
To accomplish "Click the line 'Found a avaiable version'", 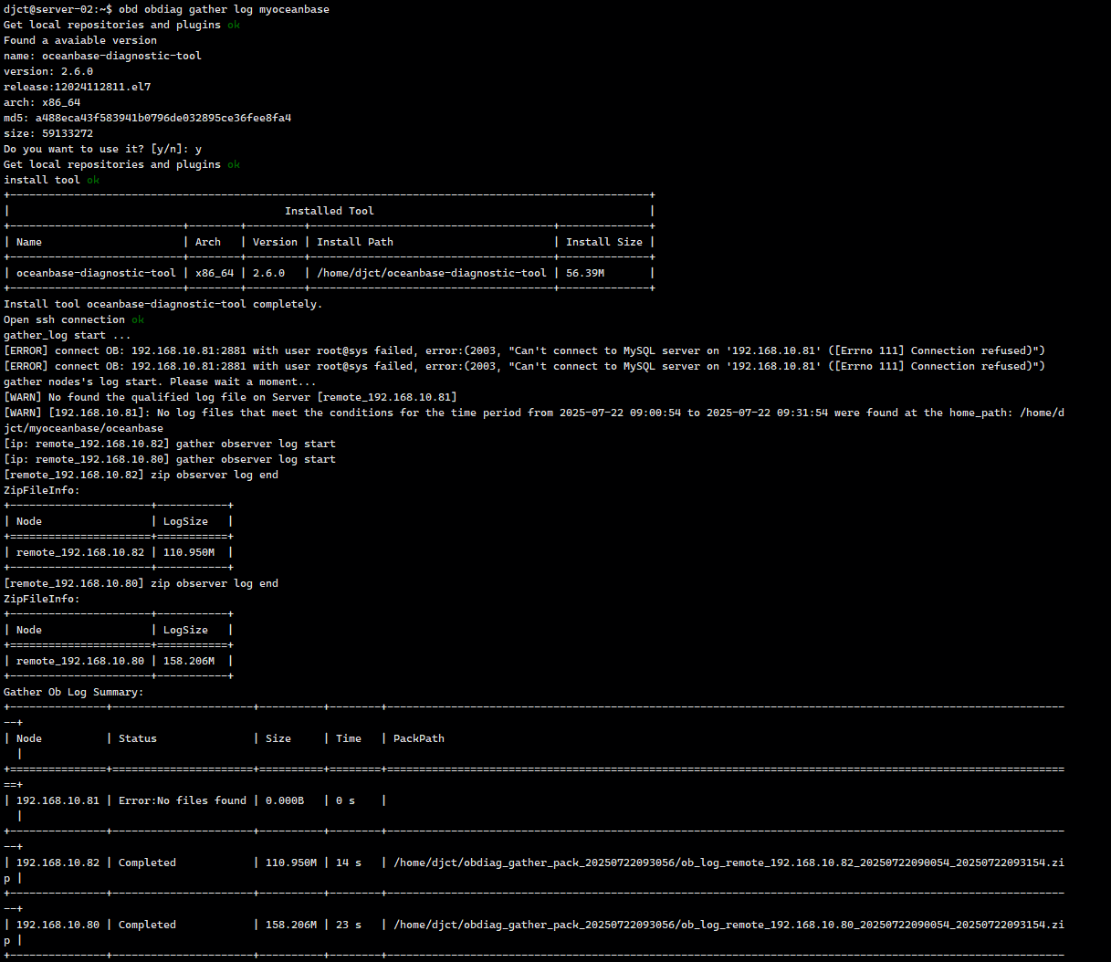I will click(80, 40).
